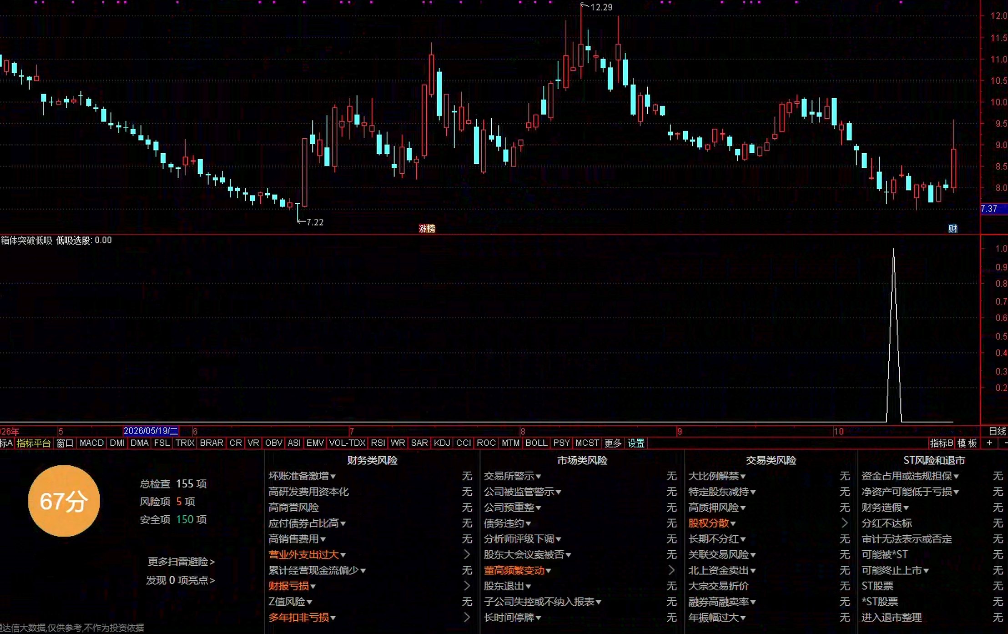Open the 更多扫雷避险 link

pos(181,562)
